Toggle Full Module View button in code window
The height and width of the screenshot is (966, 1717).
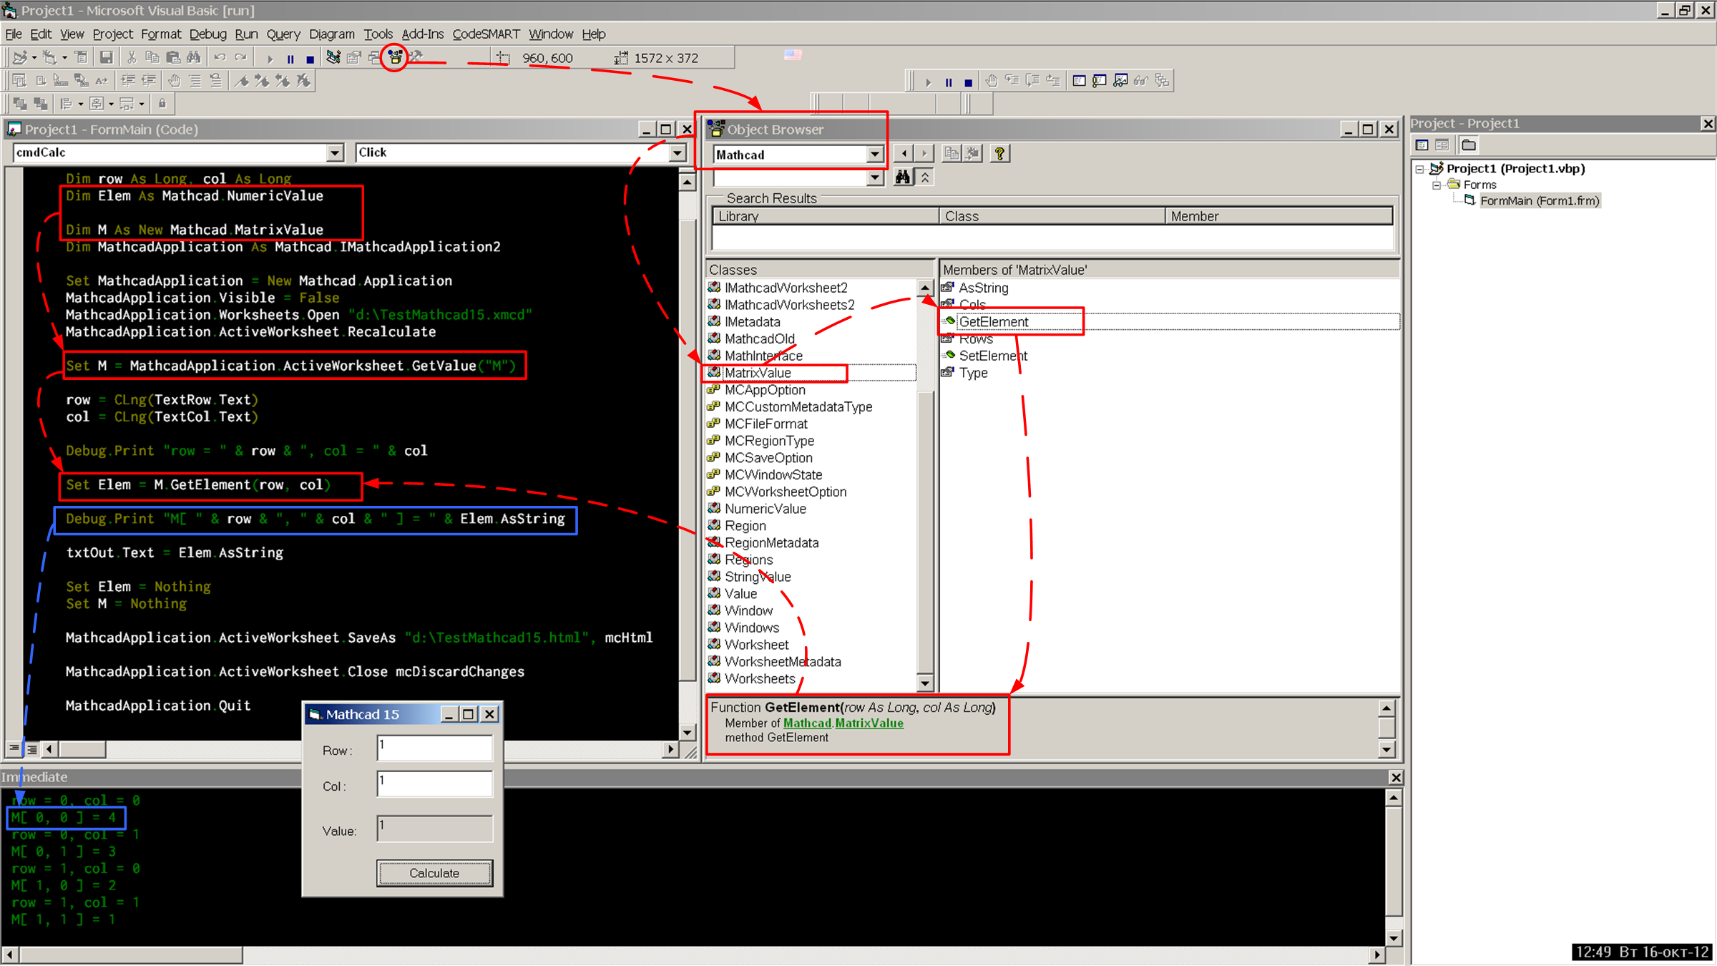(31, 749)
